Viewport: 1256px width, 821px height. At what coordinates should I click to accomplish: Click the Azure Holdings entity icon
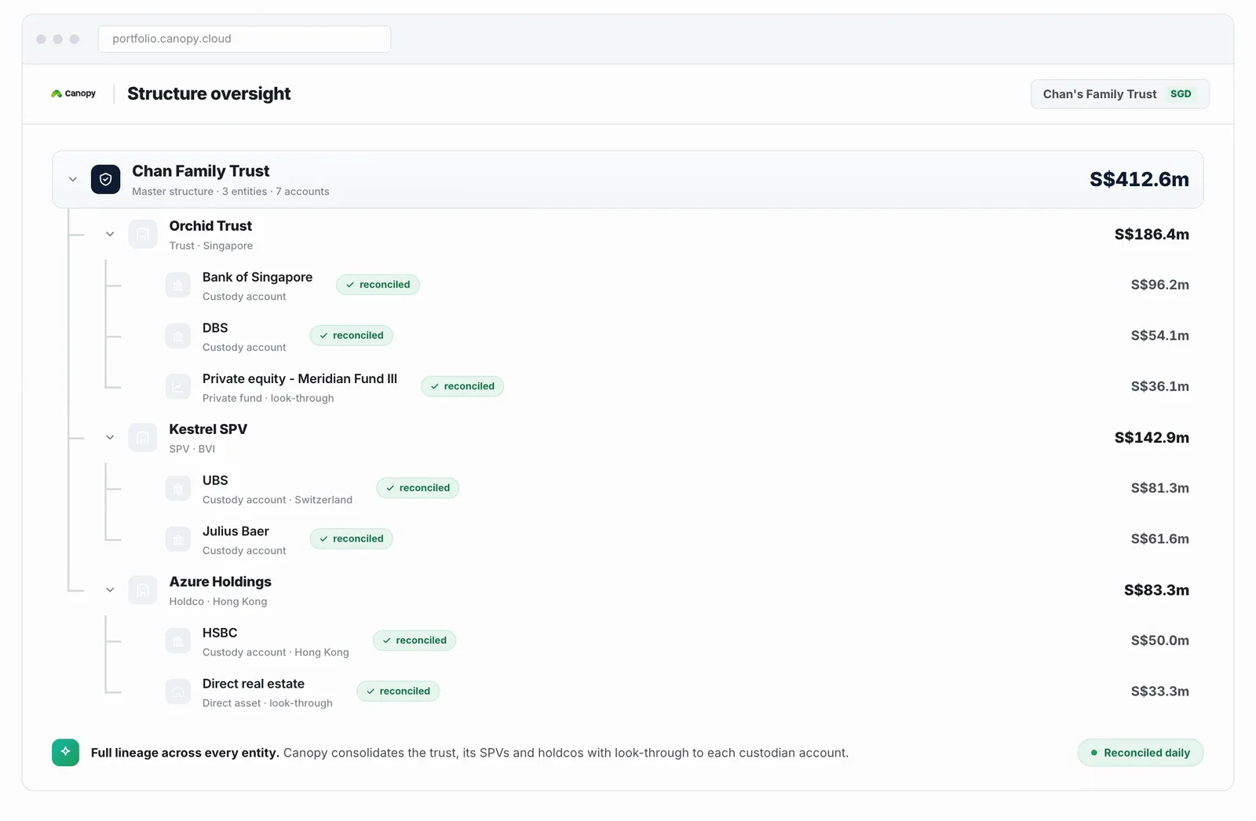pos(143,589)
